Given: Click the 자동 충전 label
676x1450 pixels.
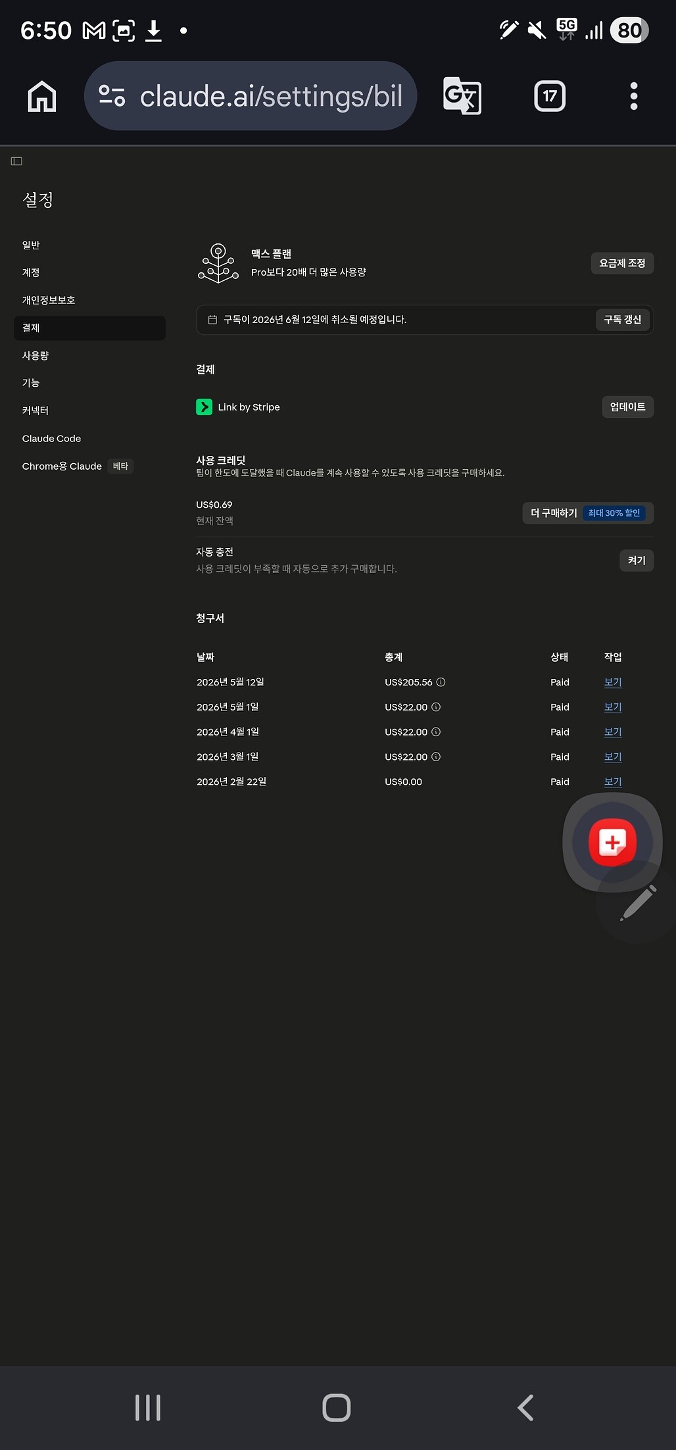Looking at the screenshot, I should tap(214, 552).
